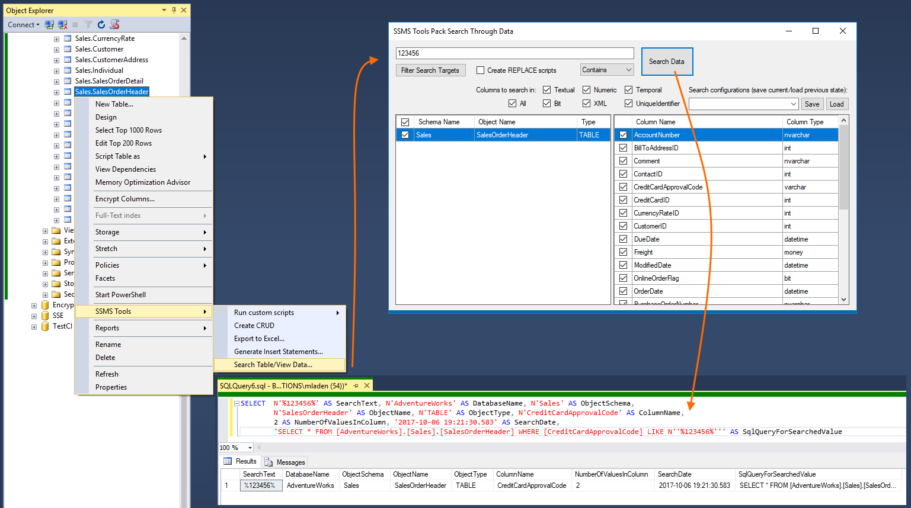Open the search configurations dropdown
The width and height of the screenshot is (911, 508).
click(744, 104)
